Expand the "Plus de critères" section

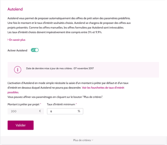83,140
